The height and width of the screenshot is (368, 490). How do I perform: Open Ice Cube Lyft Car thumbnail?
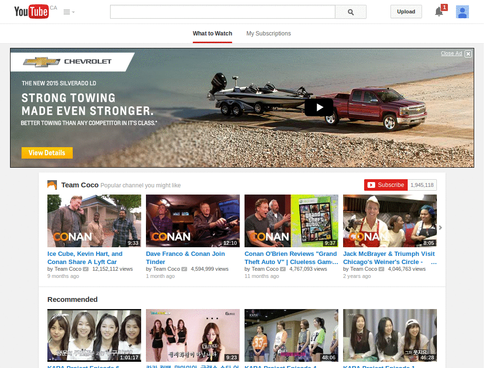pyautogui.click(x=94, y=221)
